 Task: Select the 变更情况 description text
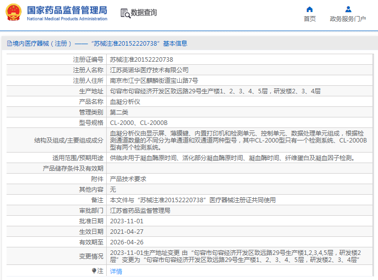tap(236, 256)
